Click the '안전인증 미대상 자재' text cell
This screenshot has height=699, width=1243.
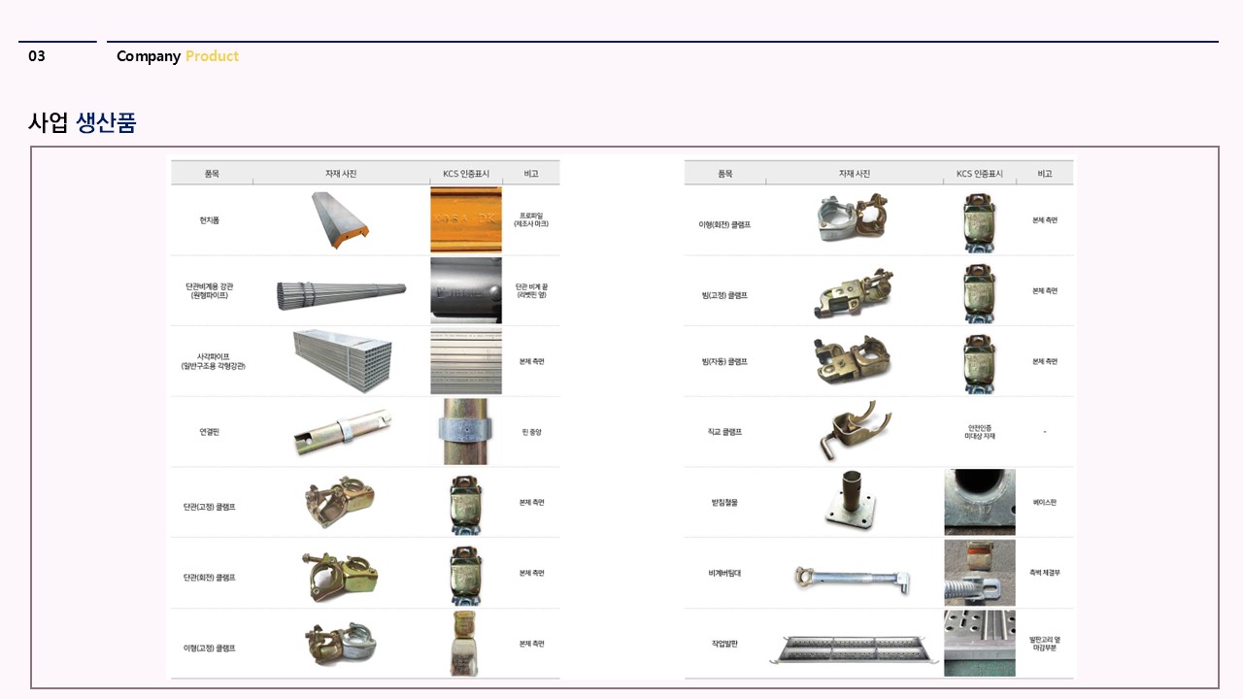979,432
